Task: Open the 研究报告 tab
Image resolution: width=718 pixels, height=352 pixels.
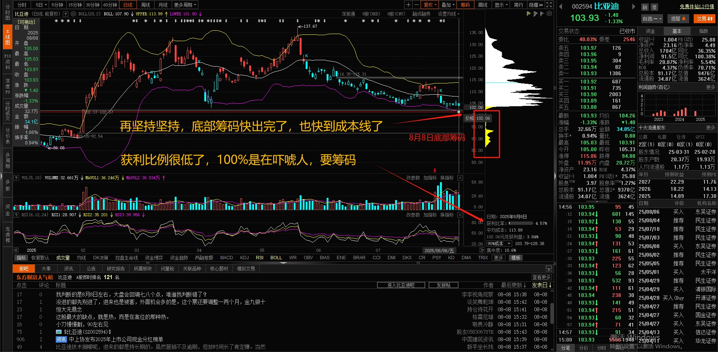Action: coord(116,269)
